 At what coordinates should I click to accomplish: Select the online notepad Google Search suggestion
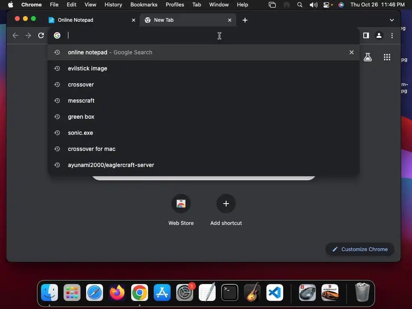point(203,52)
